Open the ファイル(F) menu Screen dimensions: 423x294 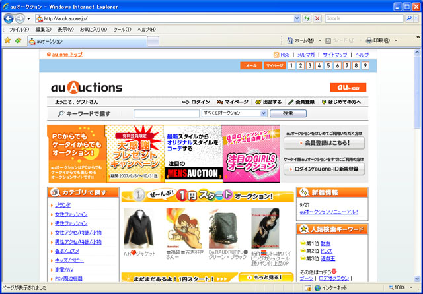[x=19, y=29]
